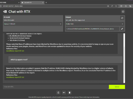
Task: Regenerate the response with the retry icon
Action: (x=58, y=93)
